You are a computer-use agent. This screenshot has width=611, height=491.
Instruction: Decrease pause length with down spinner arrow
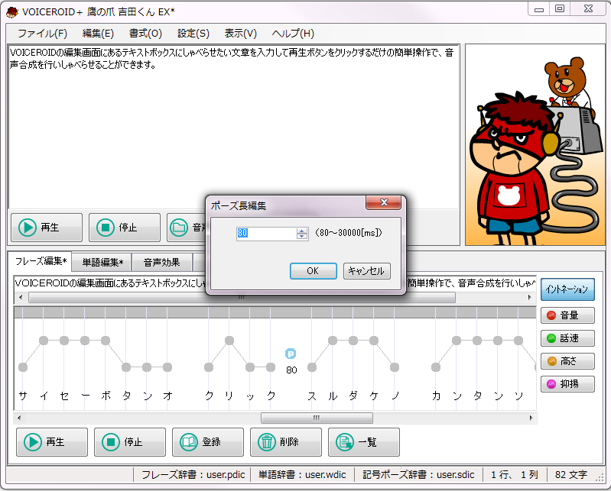pos(302,236)
